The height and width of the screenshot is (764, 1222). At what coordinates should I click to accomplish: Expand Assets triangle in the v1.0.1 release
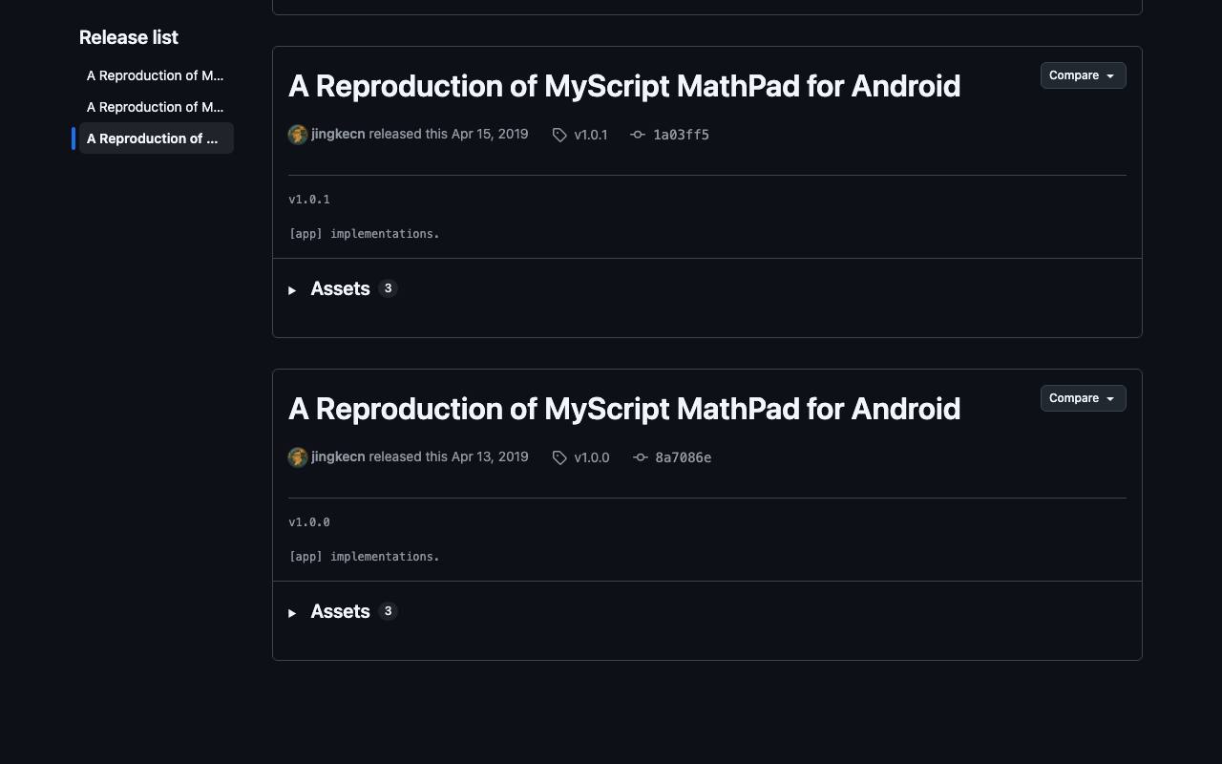292,289
